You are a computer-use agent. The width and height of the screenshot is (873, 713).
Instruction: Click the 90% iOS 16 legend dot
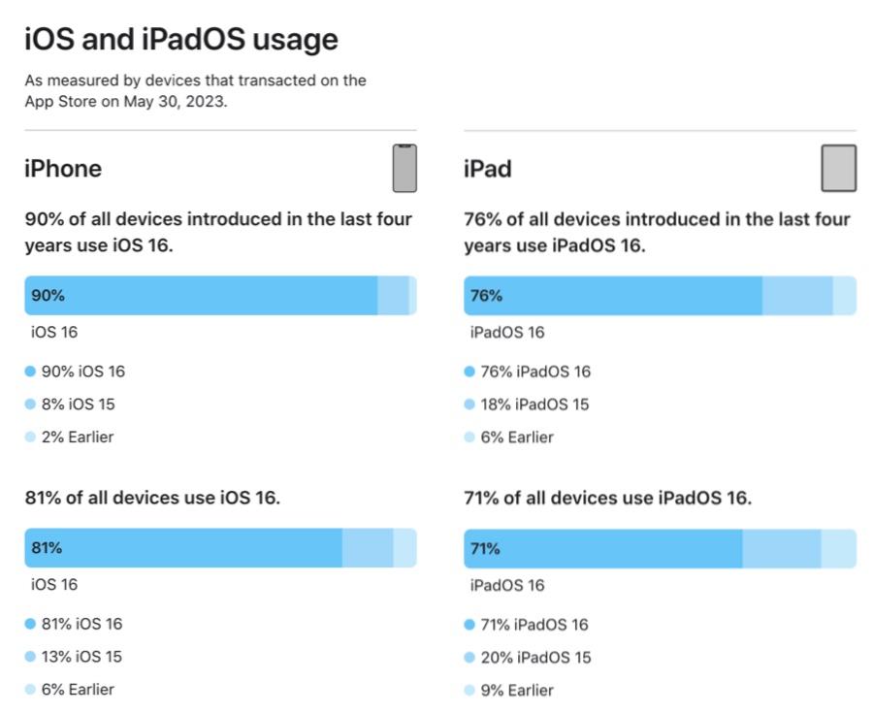pos(30,372)
